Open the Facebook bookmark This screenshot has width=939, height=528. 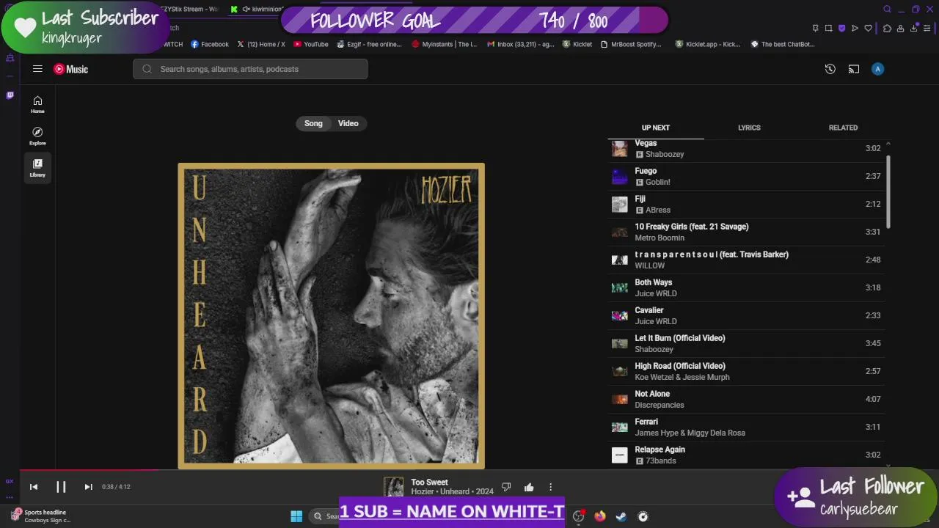pyautogui.click(x=210, y=44)
